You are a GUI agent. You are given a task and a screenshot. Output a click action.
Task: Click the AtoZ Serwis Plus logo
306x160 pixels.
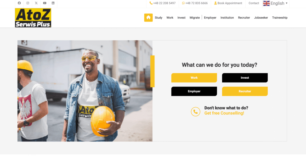click(33, 18)
